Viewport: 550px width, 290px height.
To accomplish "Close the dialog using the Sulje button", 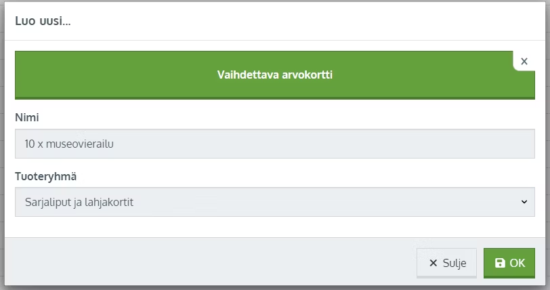I will tap(446, 263).
